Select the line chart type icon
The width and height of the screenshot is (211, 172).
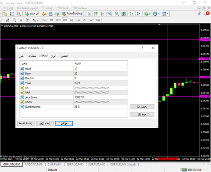(102, 14)
